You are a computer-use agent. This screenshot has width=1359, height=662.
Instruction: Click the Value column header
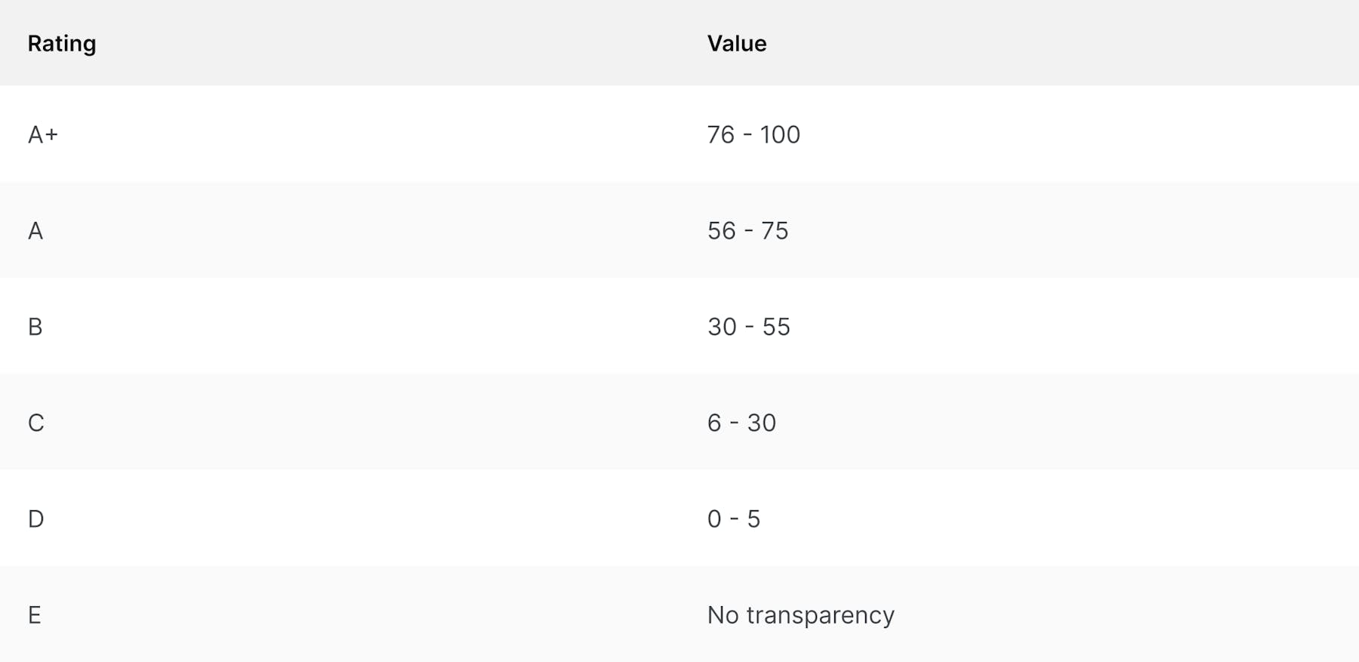pyautogui.click(x=737, y=44)
